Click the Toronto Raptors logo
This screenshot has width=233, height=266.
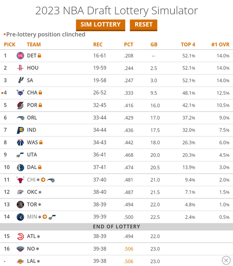coord(20,205)
